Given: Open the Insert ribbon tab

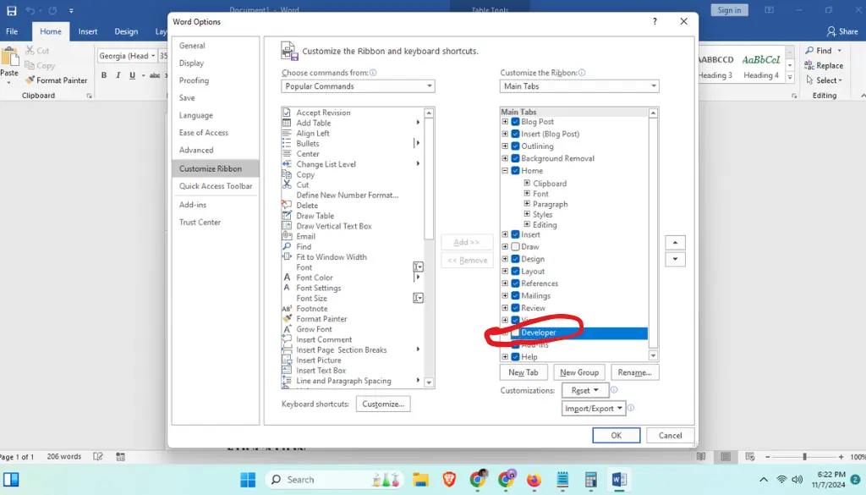Looking at the screenshot, I should [x=88, y=31].
